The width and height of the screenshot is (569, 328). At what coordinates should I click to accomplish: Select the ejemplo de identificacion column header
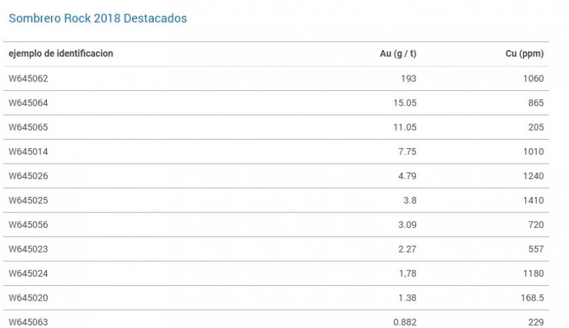tap(61, 53)
